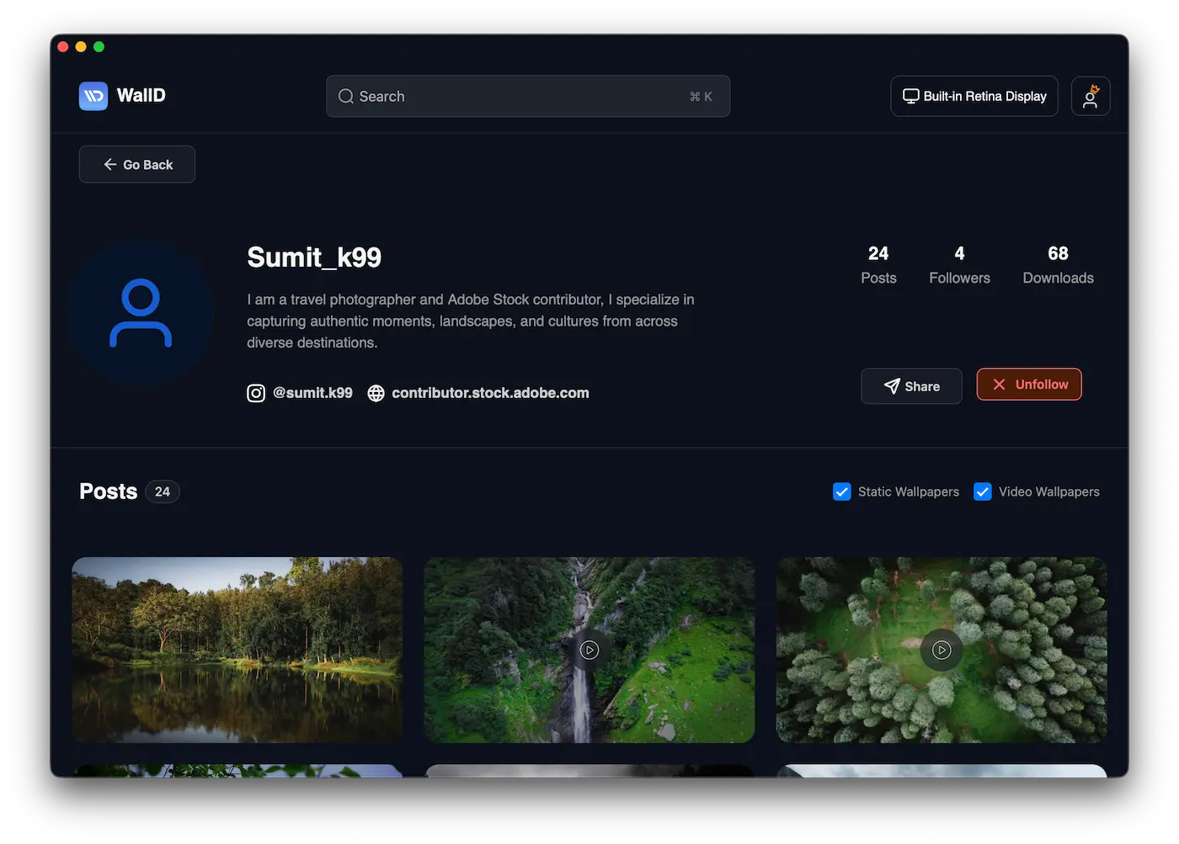Uncheck the Video Wallpapers checkbox
This screenshot has width=1179, height=844.
(983, 491)
